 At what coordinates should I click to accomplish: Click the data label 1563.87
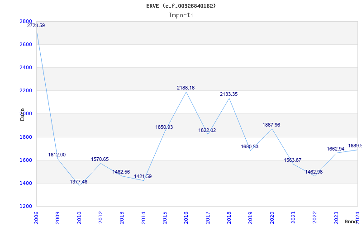(293, 160)
